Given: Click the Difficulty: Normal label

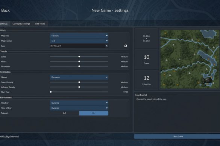Looking at the screenshot, I should pos(9,137).
